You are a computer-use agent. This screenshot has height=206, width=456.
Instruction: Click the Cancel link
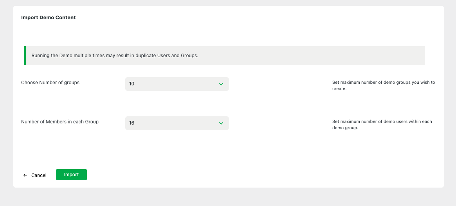click(x=39, y=175)
